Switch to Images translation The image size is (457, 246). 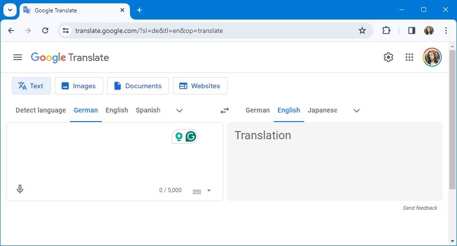(79, 86)
